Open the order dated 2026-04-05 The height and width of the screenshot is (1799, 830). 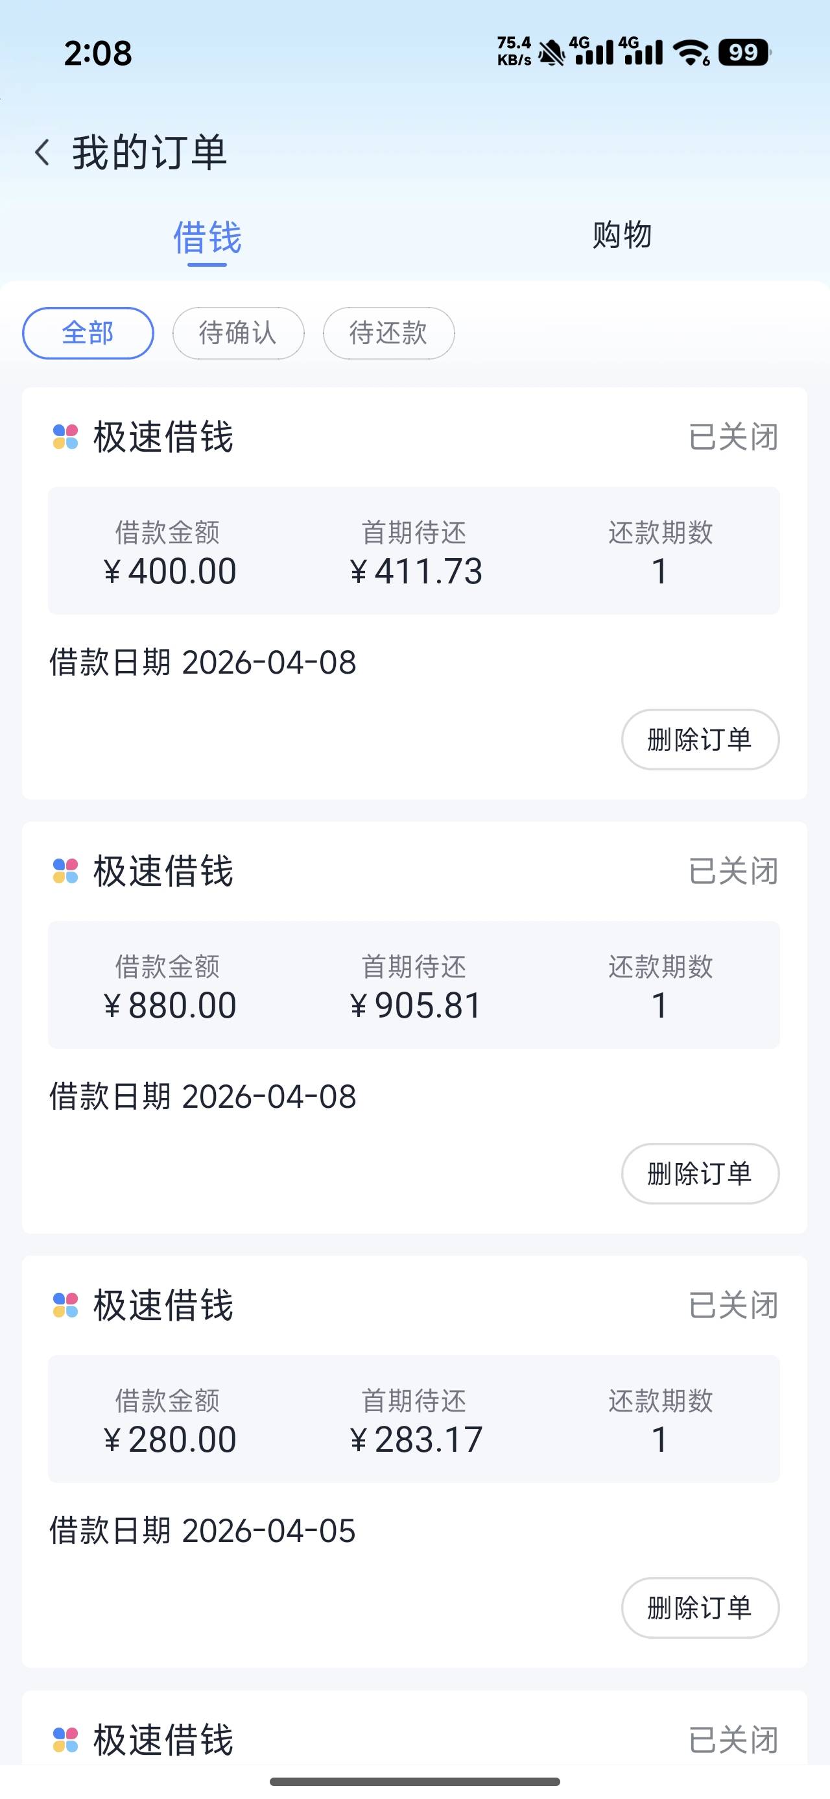202,1530
